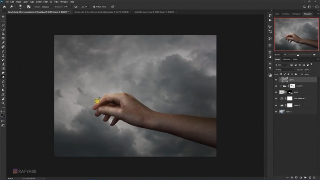This screenshot has width=320, height=180.
Task: Open the Layers panel options menu
Action: (x=318, y=59)
